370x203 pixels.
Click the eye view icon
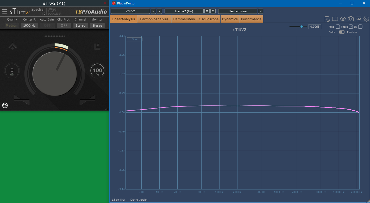(x=343, y=19)
